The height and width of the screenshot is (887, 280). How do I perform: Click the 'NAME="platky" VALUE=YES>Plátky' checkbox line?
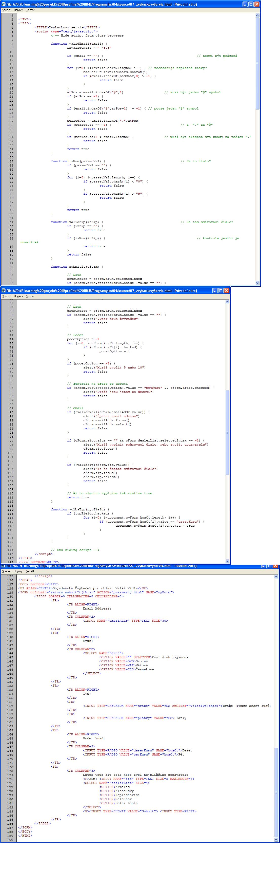tap(134, 718)
